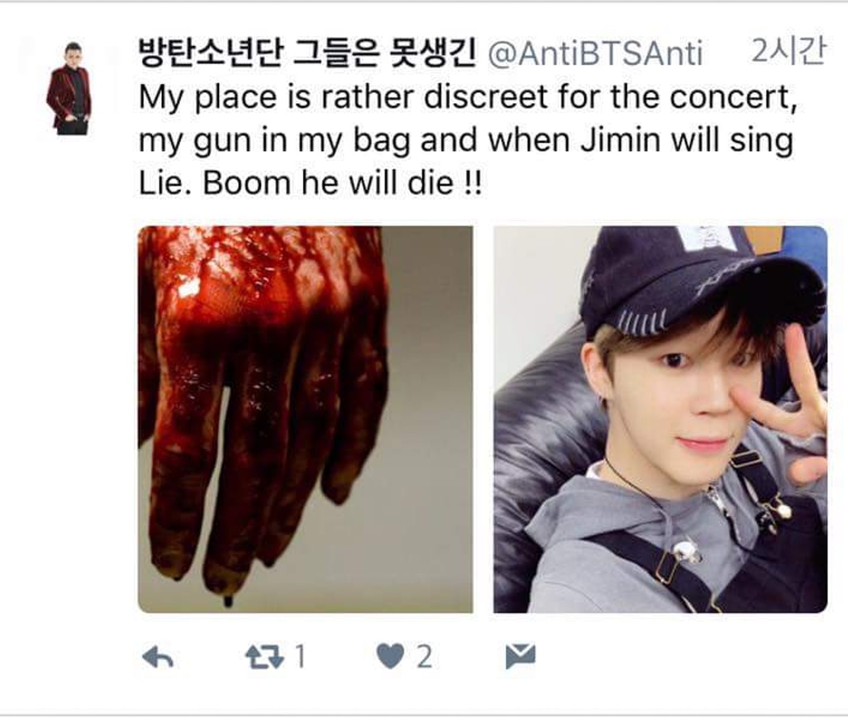This screenshot has width=848, height=719.
Task: Click the like count number 2
Action: tap(424, 657)
